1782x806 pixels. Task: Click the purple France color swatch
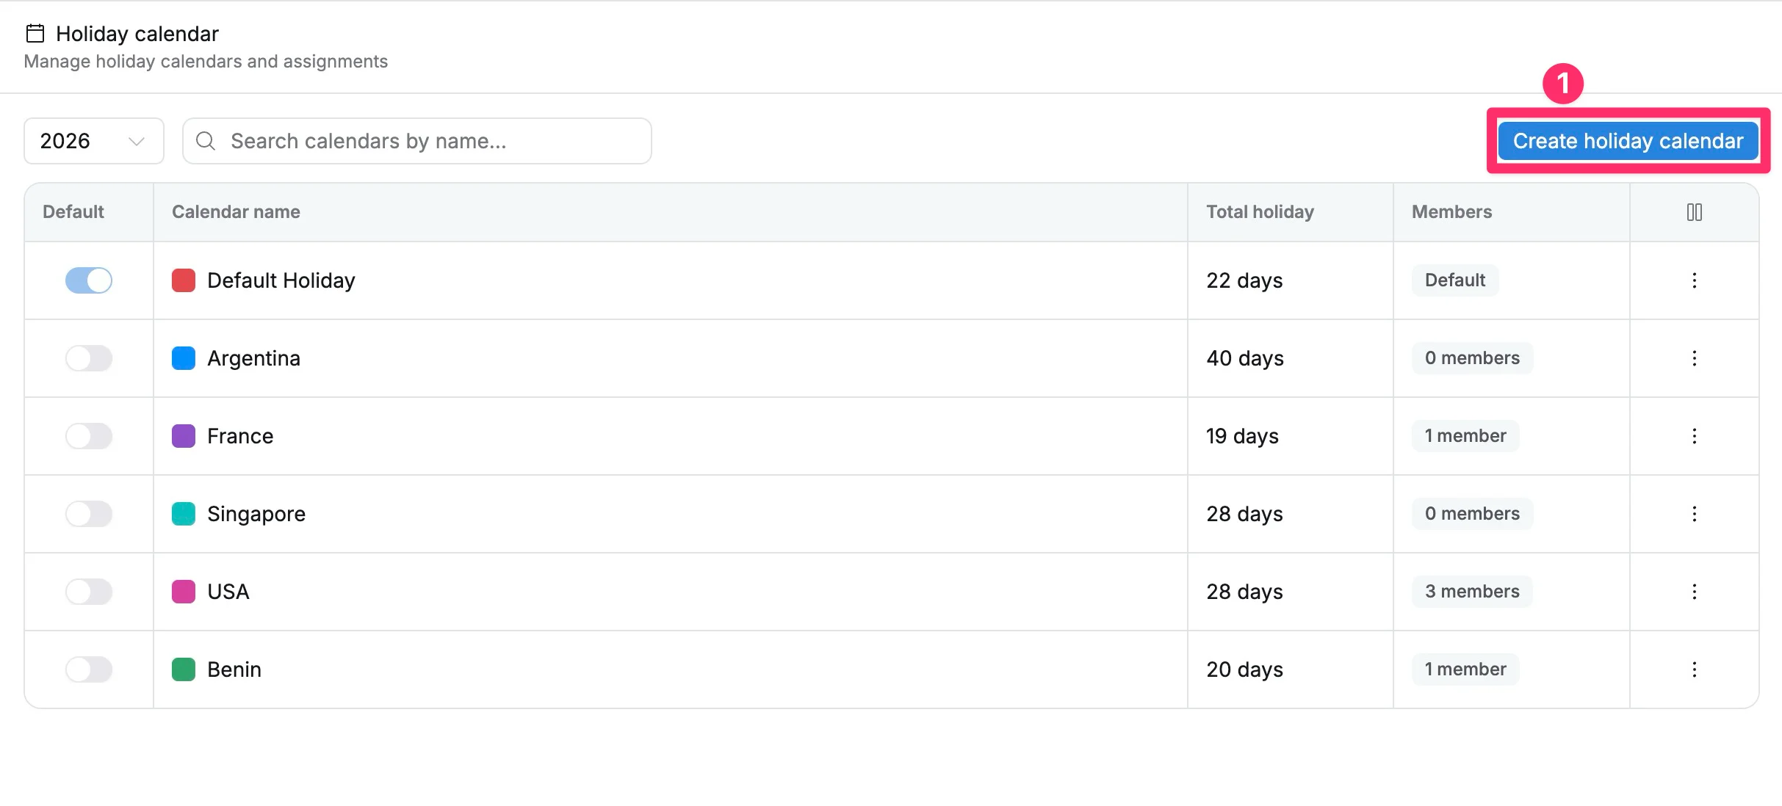(184, 436)
